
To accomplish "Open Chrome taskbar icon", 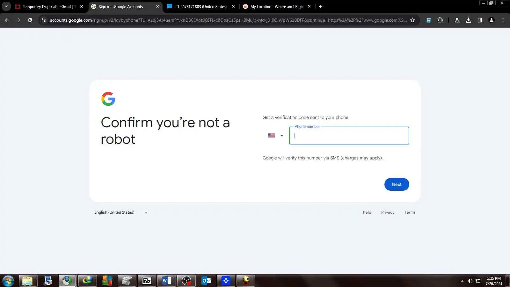I will pyautogui.click(x=67, y=281).
